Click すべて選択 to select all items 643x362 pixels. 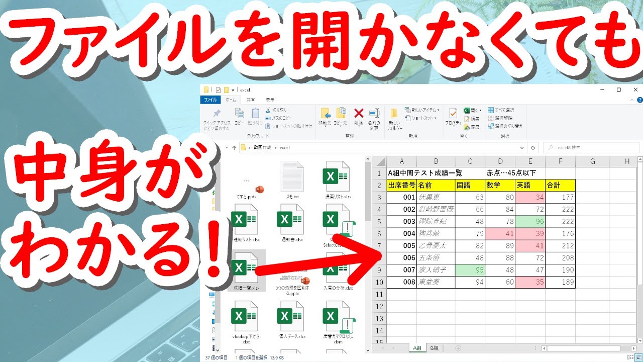click(x=504, y=110)
